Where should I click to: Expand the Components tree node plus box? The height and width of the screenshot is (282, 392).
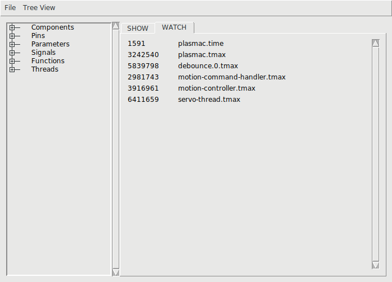[x=12, y=27]
